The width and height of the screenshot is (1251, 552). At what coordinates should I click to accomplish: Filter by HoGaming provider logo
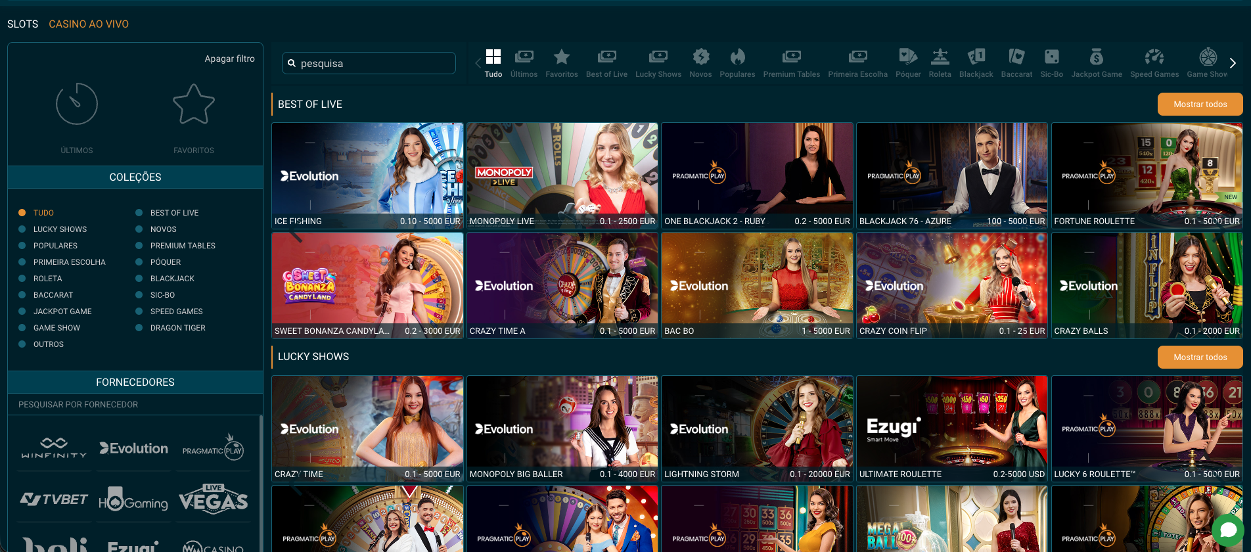coord(134,499)
